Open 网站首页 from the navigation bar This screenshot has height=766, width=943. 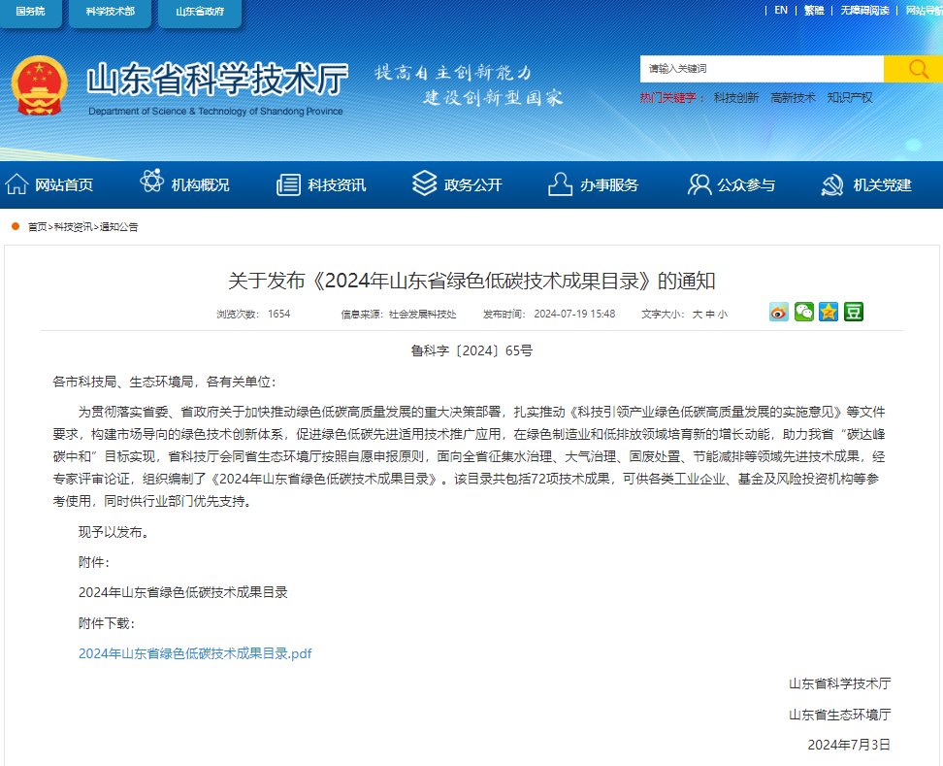pos(50,184)
